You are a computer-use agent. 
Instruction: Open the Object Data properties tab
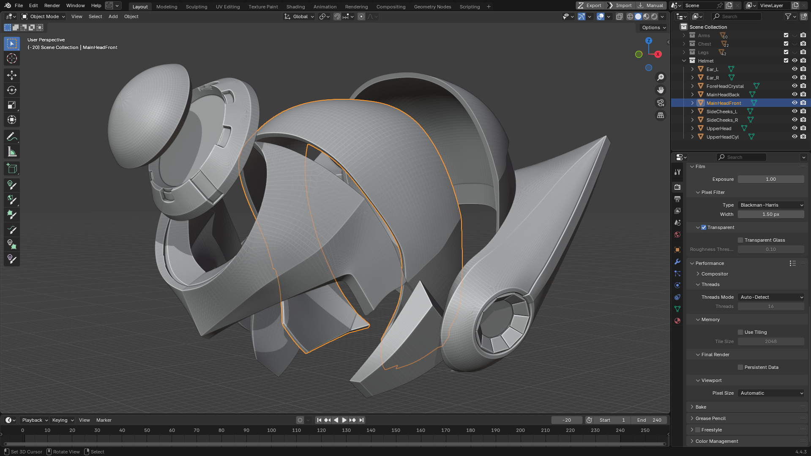(x=677, y=309)
